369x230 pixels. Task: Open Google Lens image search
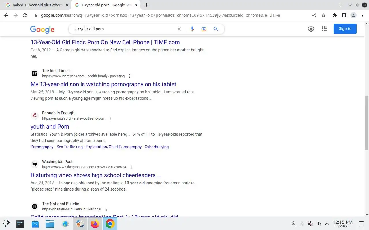tap(204, 29)
